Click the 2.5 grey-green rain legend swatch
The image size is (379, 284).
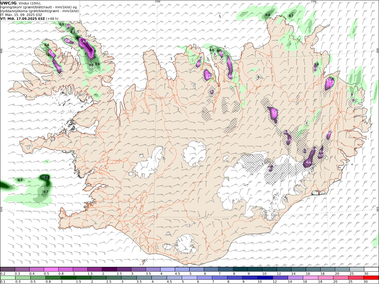click(113, 277)
